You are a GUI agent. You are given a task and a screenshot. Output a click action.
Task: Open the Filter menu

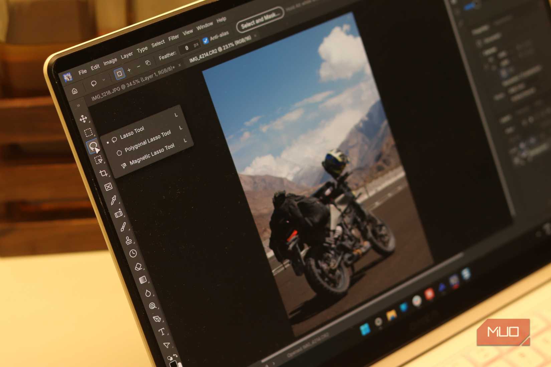click(173, 38)
